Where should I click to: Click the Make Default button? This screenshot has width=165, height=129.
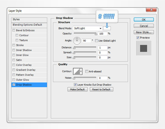coord(78,89)
